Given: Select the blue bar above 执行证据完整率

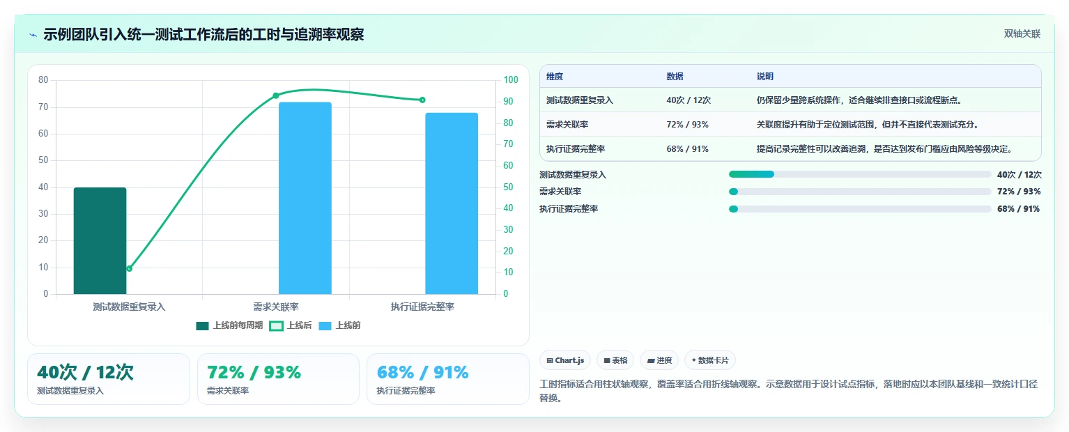Looking at the screenshot, I should coord(452,203).
